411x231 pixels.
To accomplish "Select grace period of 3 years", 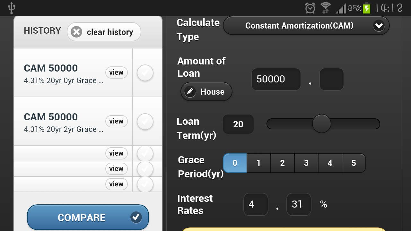I will pyautogui.click(x=306, y=163).
